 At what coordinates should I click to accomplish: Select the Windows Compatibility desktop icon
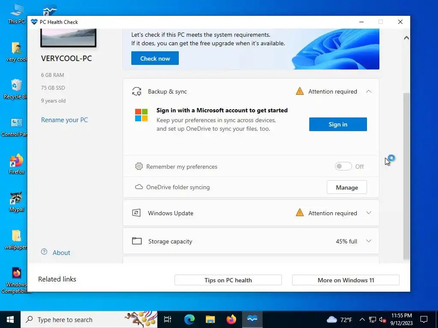(17, 280)
